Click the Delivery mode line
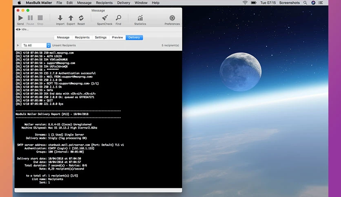Image resolution: width=341 pixels, height=197 pixels. [56, 138]
